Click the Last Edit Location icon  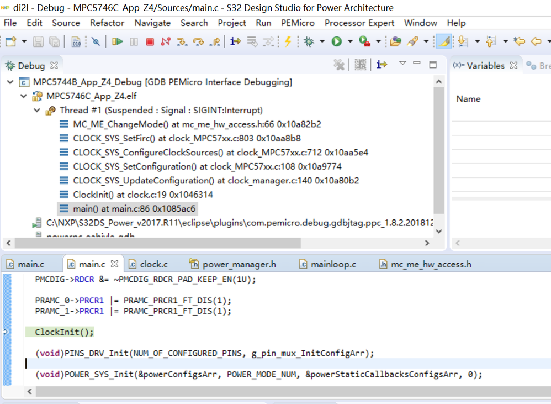(x=519, y=42)
